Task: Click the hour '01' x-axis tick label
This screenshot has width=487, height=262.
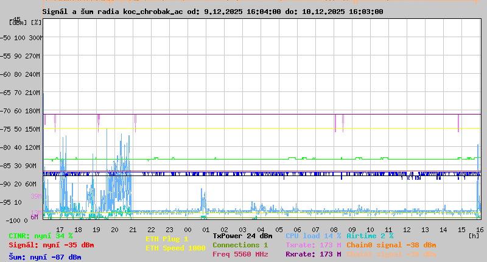Action: pyautogui.click(x=206, y=230)
